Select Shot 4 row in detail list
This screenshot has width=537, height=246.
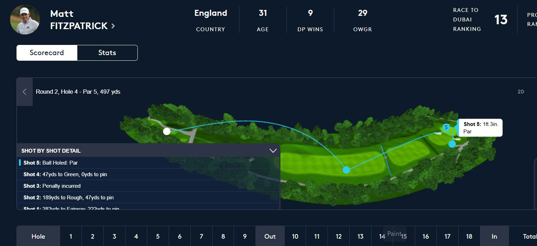[149, 174]
